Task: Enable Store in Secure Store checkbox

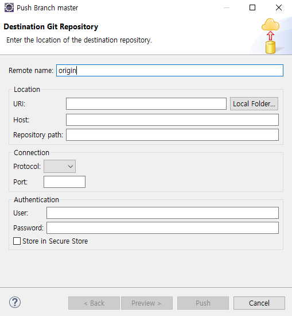Action: pyautogui.click(x=17, y=241)
